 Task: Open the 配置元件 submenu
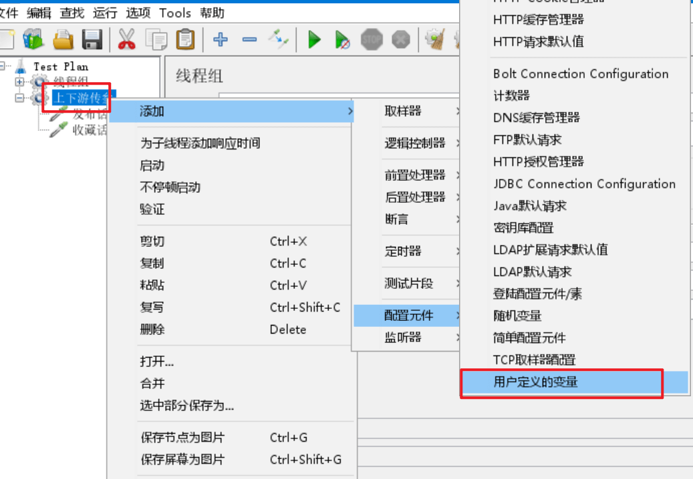point(407,316)
